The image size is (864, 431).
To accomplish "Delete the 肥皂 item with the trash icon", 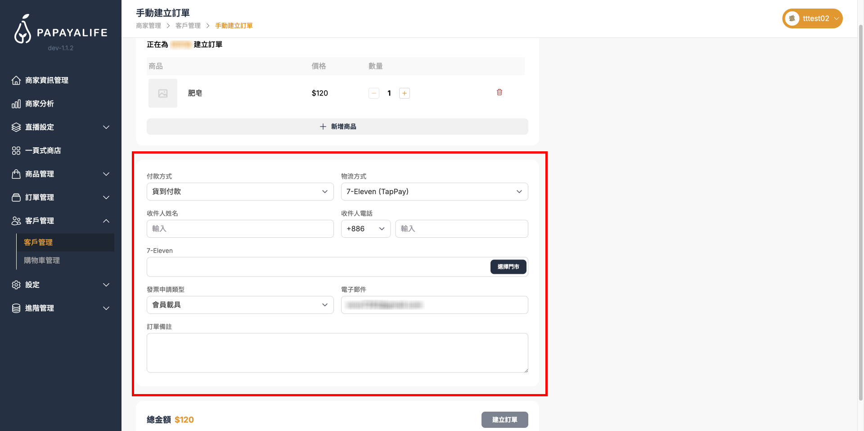I will [x=499, y=92].
